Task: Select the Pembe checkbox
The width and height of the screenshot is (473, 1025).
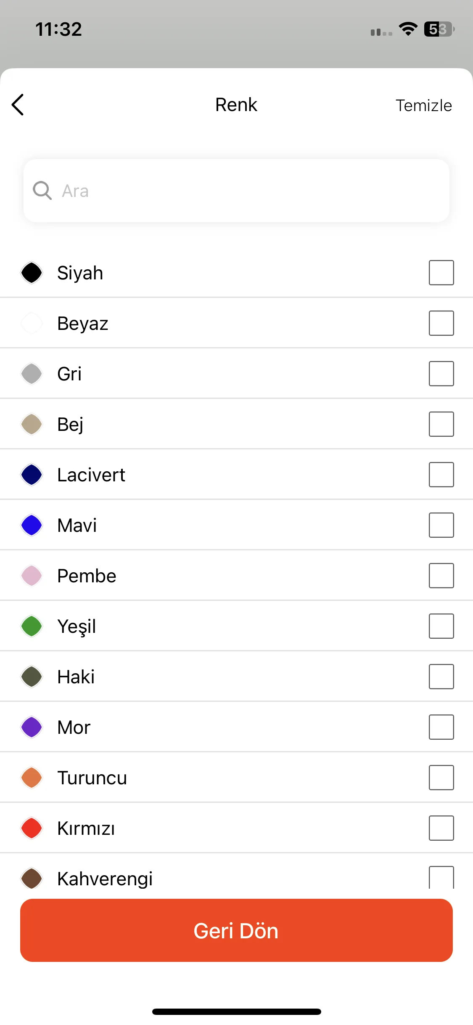Action: point(441,576)
